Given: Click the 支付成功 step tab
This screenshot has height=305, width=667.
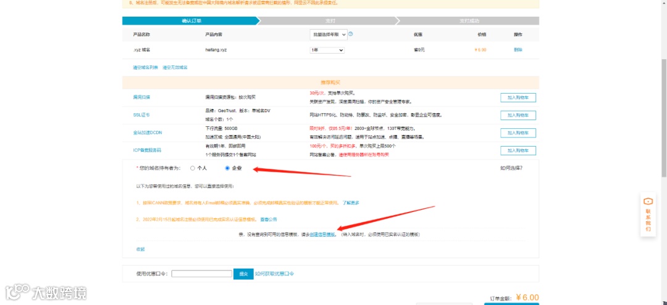Looking at the screenshot, I should pyautogui.click(x=469, y=21).
